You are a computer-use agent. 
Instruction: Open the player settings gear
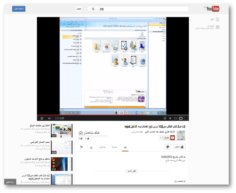[x=165, y=118]
